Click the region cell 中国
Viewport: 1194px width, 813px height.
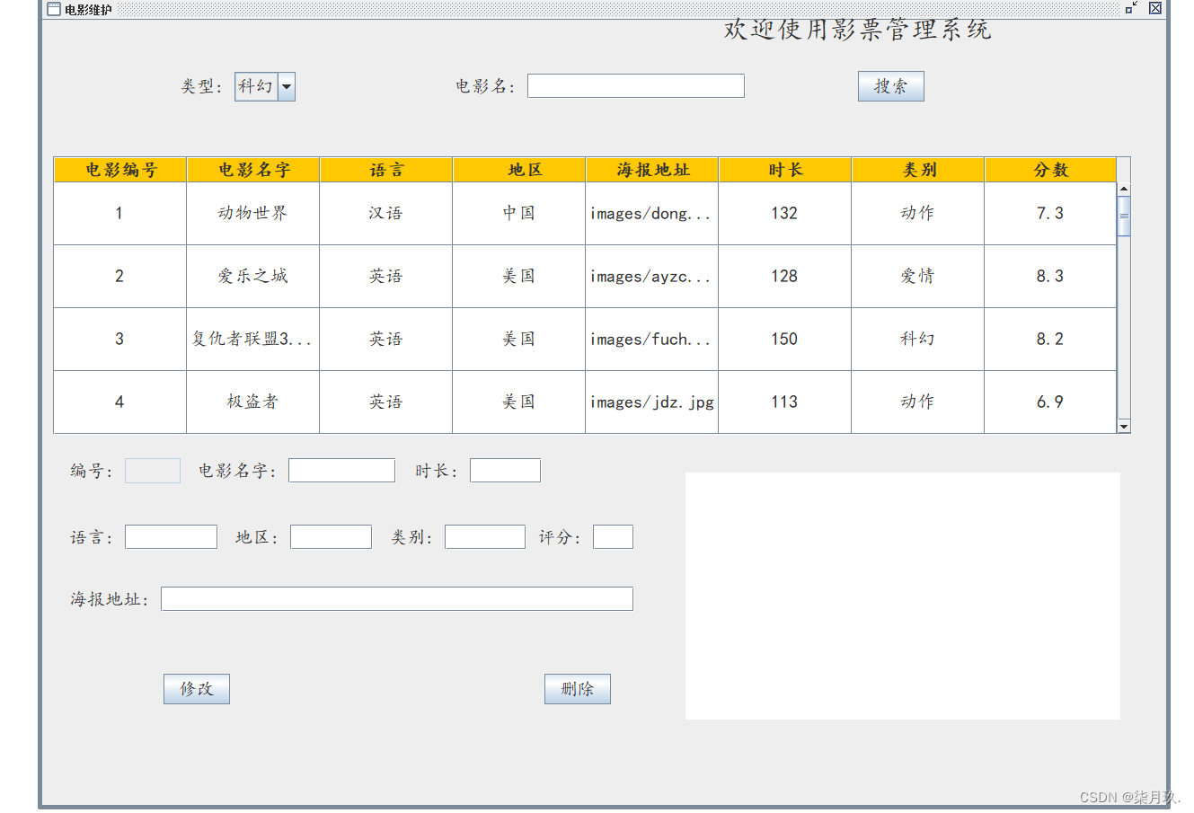518,214
